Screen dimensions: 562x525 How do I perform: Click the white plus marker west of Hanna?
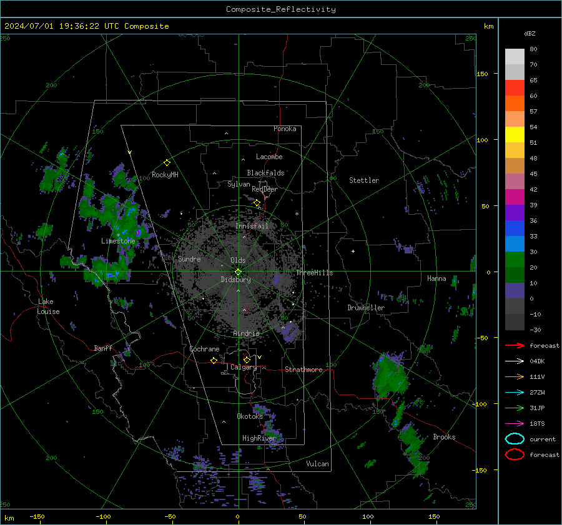point(353,251)
